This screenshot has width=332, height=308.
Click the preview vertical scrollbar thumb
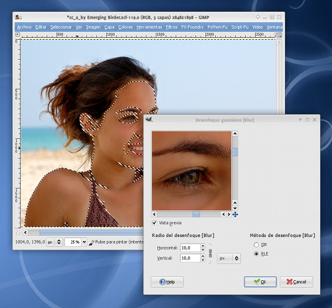tap(235, 152)
